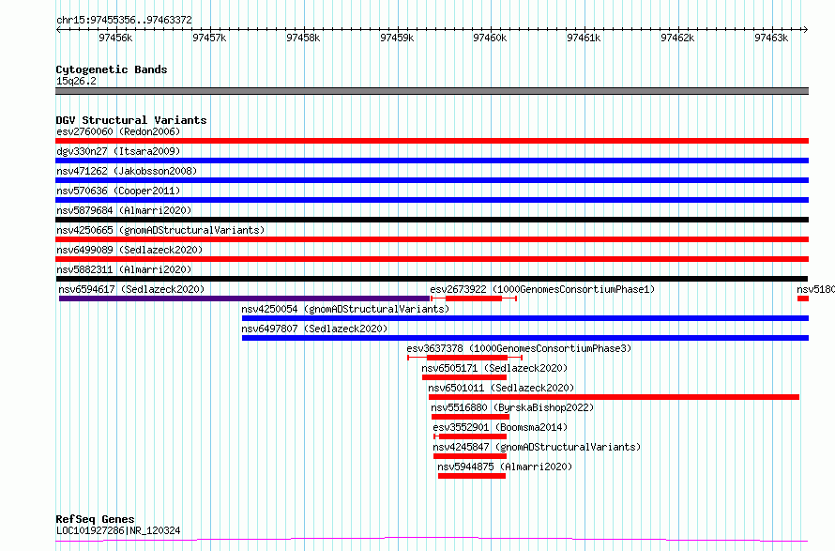Image resolution: width=835 pixels, height=551 pixels.
Task: Open variant label dgv330n27 (Itsara2009)
Action: (x=118, y=151)
